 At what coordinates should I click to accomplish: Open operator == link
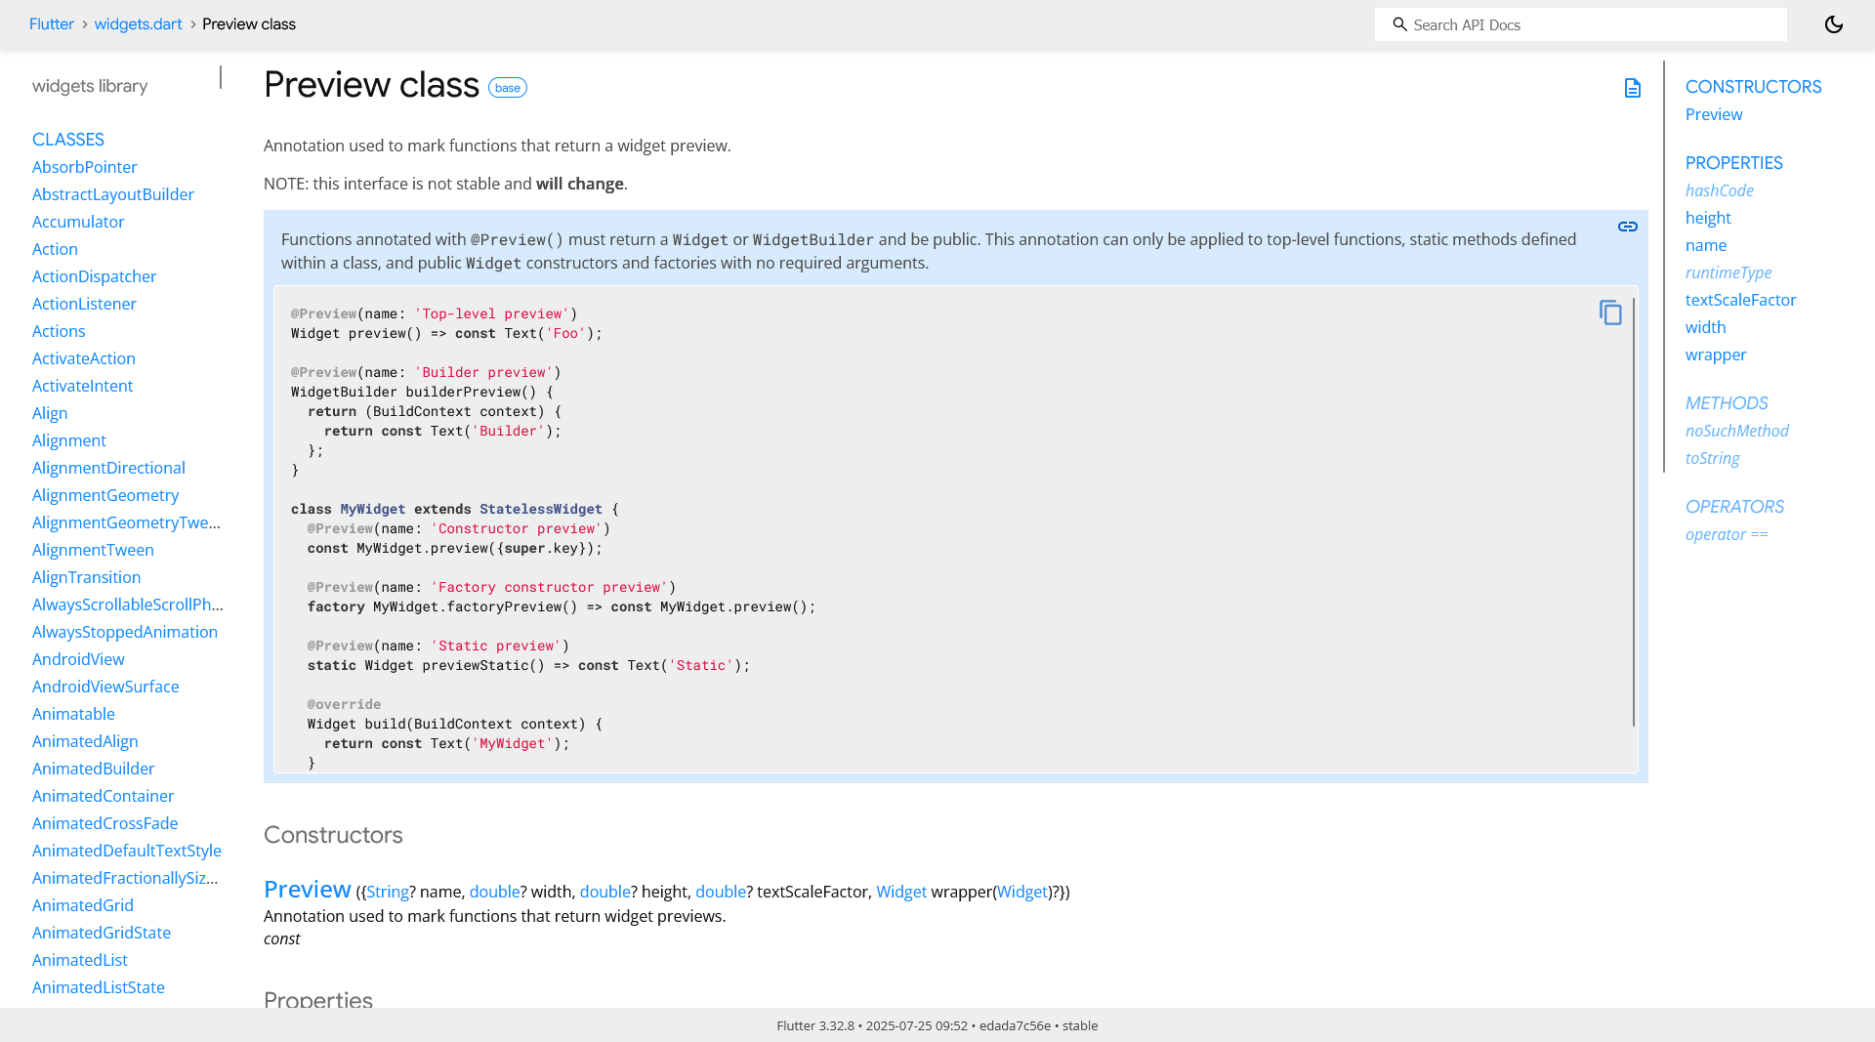1727,534
